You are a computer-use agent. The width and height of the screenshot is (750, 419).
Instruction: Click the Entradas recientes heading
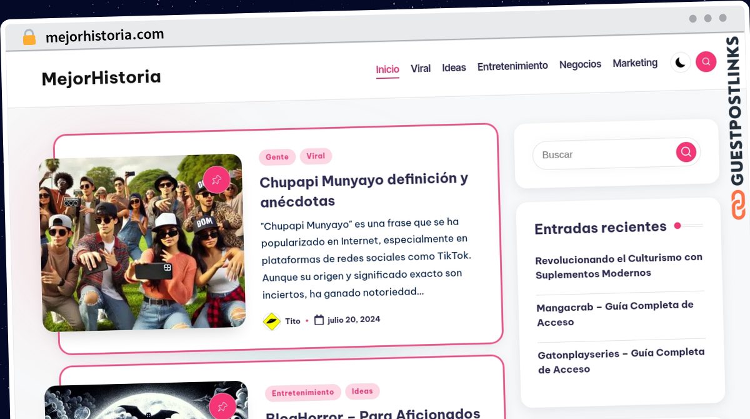(601, 228)
